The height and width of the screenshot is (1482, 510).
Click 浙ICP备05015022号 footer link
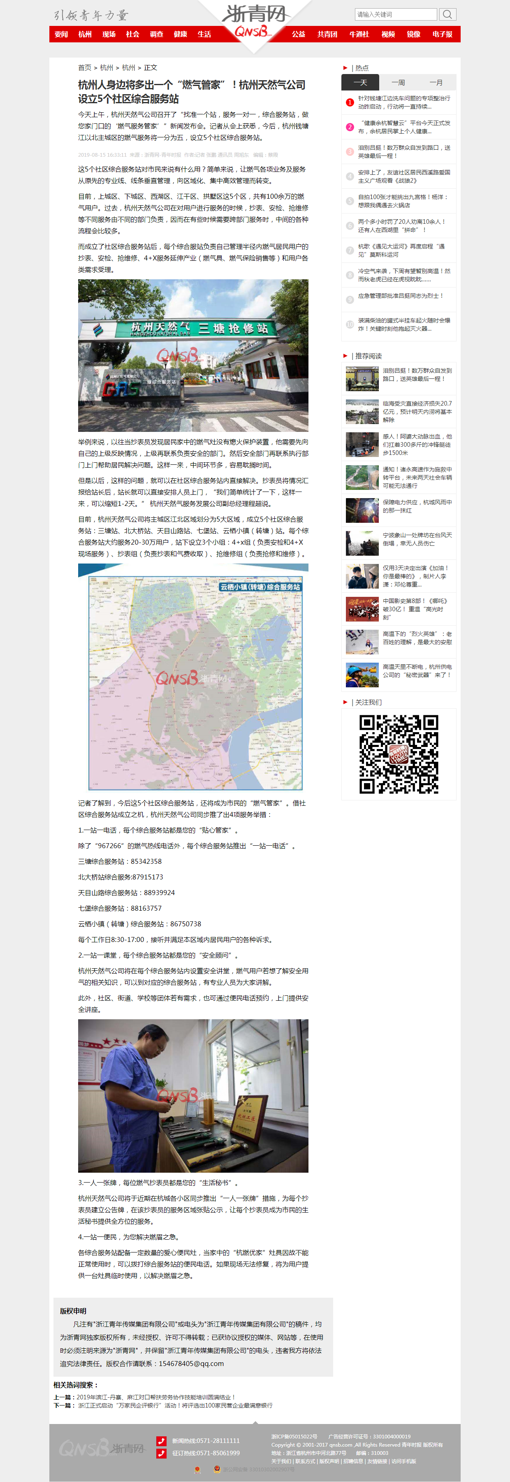294,1437
